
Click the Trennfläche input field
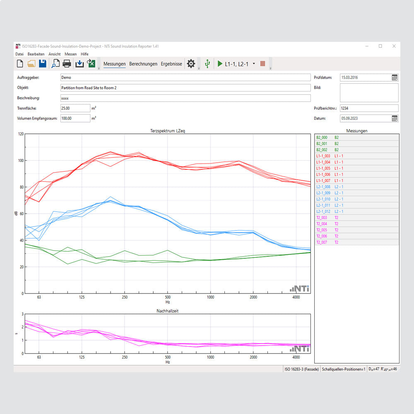pyautogui.click(x=75, y=108)
